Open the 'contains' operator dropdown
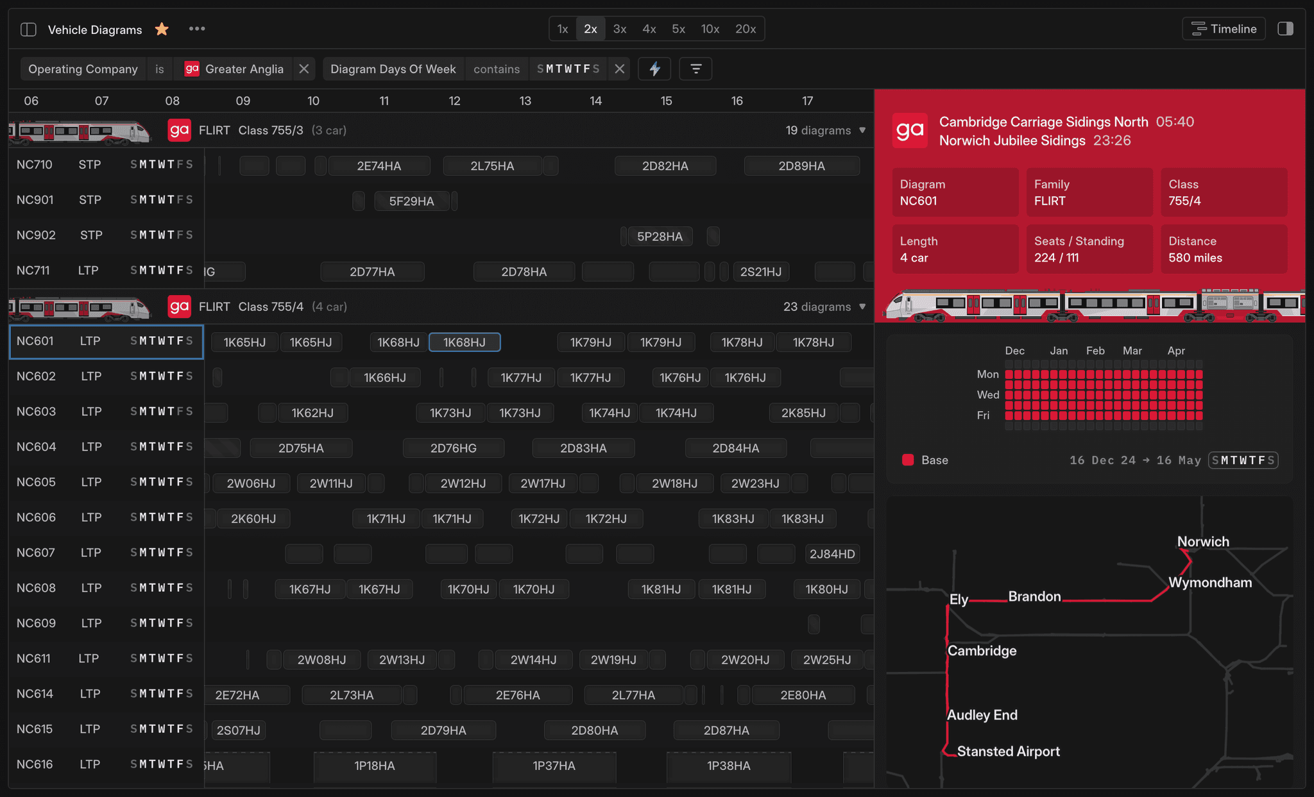This screenshot has height=797, width=1314. (x=496, y=69)
